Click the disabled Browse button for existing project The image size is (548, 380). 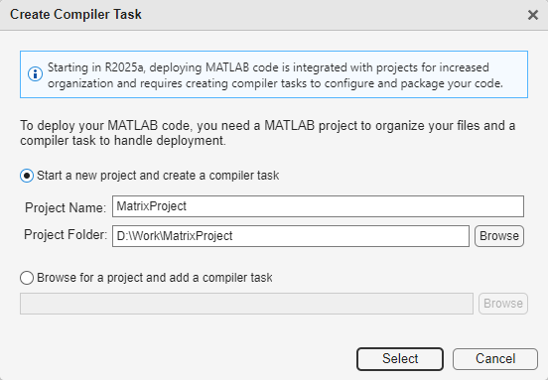click(x=503, y=304)
